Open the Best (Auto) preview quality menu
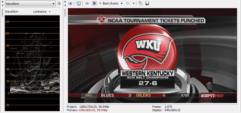This screenshot has height=113, width=241. (x=113, y=3)
